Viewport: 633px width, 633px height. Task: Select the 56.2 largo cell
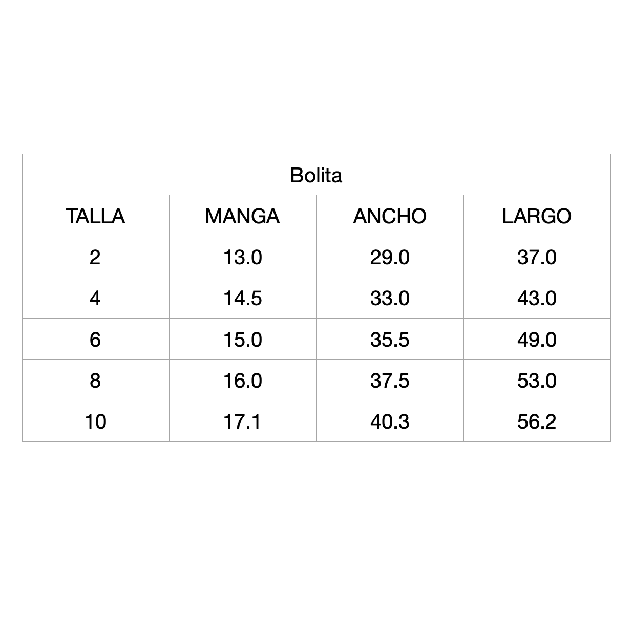coord(537,421)
